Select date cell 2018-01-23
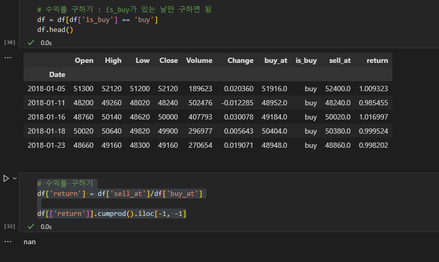 click(46, 145)
